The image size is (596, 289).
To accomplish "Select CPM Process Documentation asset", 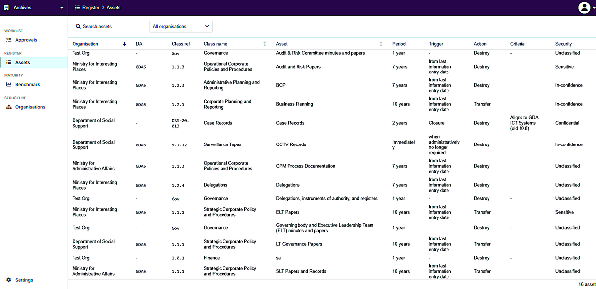I will pyautogui.click(x=305, y=166).
